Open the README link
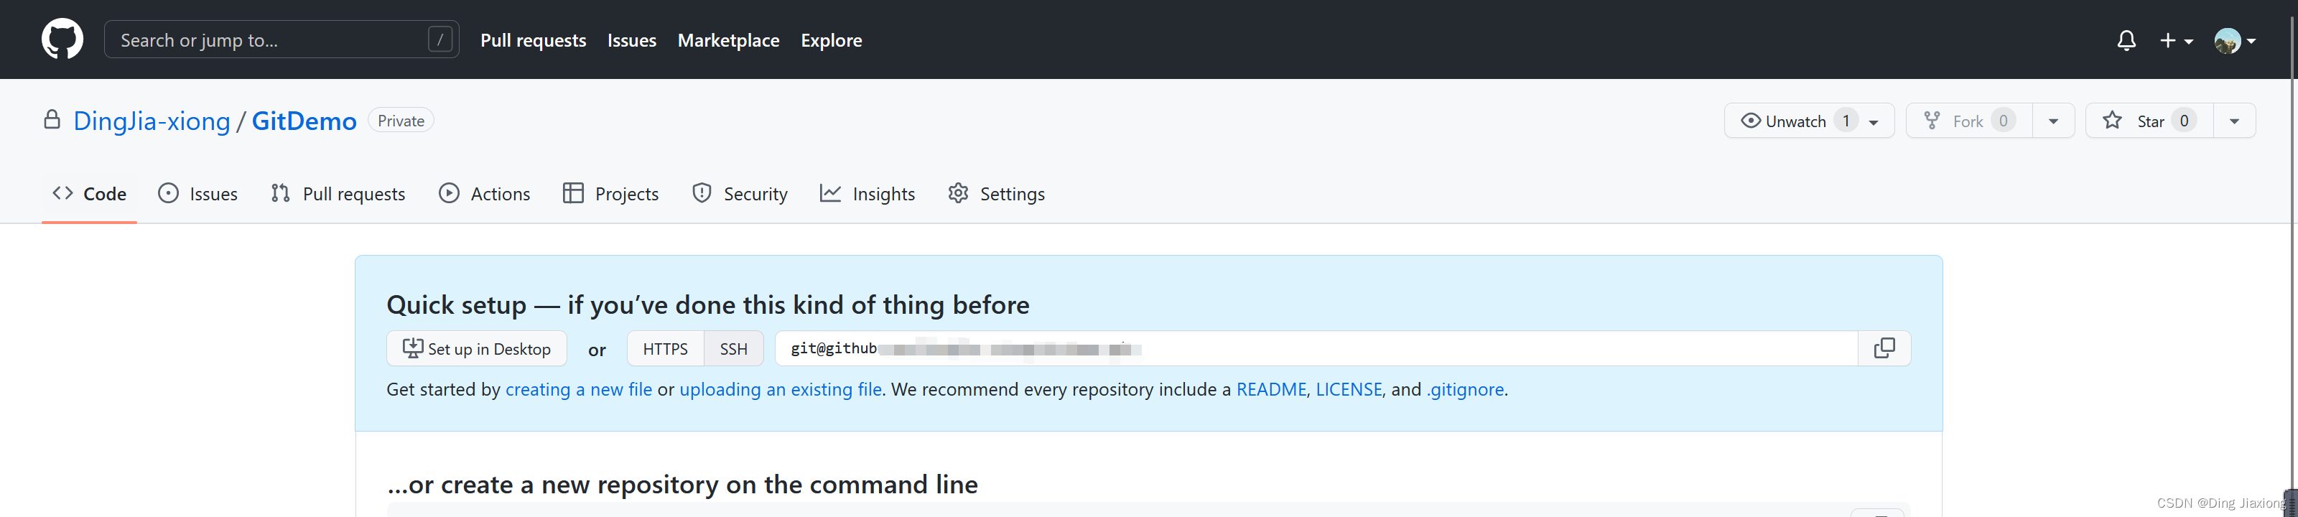Viewport: 2298px width, 517px height. pyautogui.click(x=1271, y=389)
